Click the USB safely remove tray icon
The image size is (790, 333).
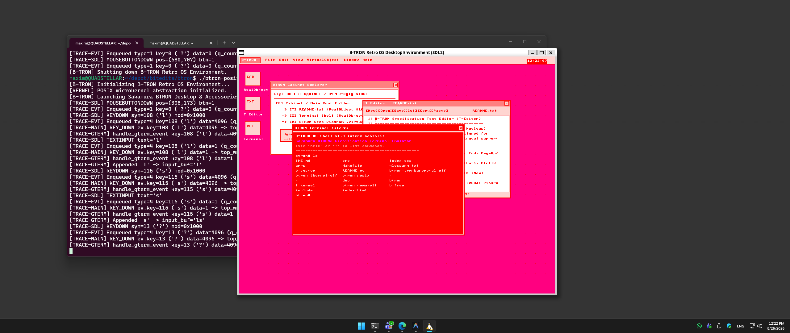719,326
